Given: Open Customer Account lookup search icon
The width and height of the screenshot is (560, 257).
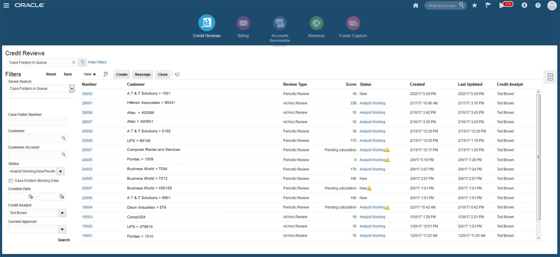Looking at the screenshot, I should [x=64, y=154].
